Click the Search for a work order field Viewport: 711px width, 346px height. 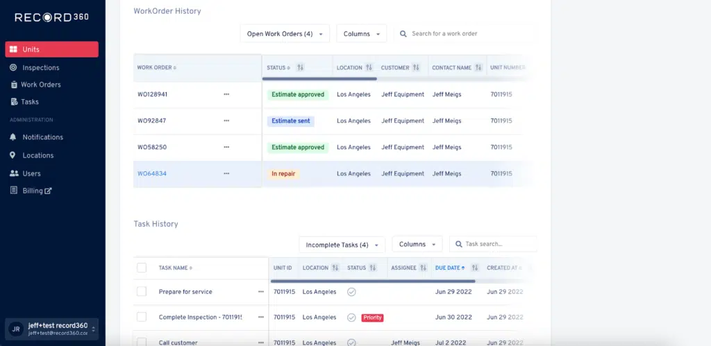(469, 33)
